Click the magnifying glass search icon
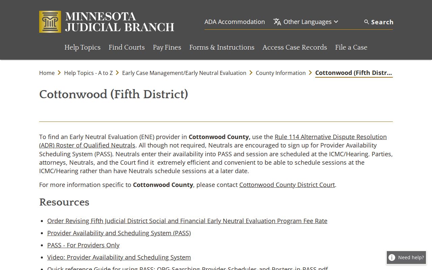Image resolution: width=432 pixels, height=270 pixels. 367,22
